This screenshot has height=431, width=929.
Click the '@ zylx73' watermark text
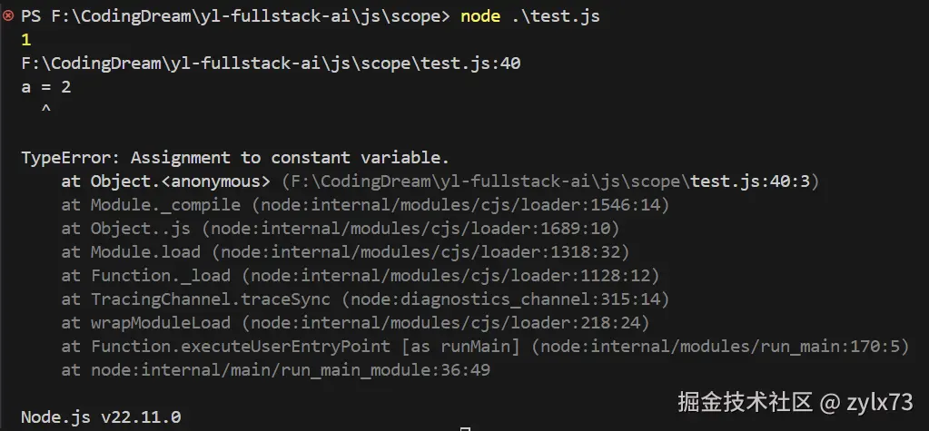(867, 401)
